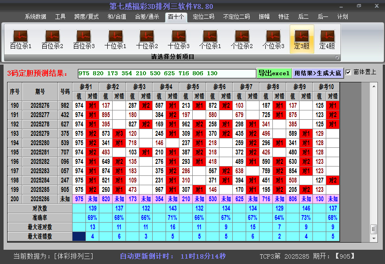Open the 定位二码 tab
The height and width of the screenshot is (264, 385).
click(203, 16)
